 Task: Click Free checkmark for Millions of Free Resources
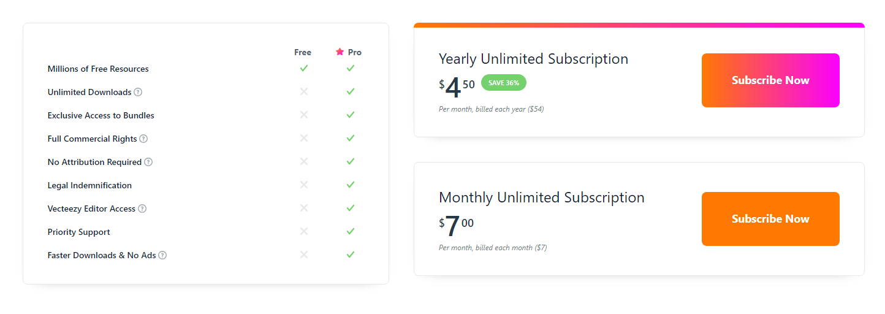point(303,68)
